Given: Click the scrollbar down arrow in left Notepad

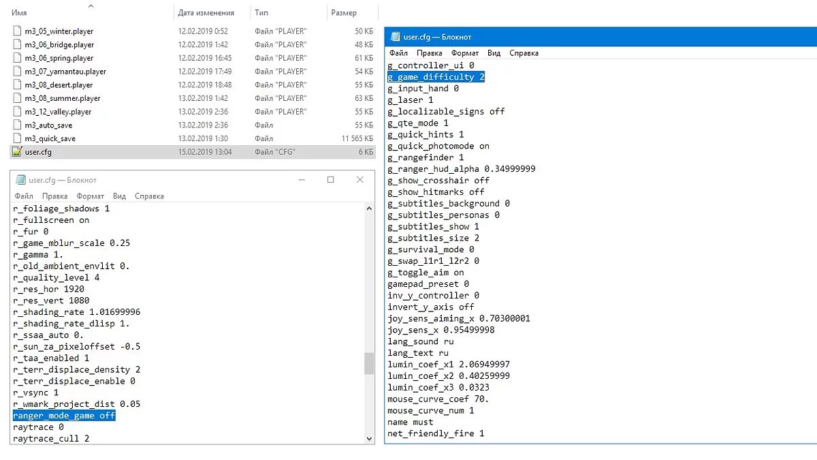Looking at the screenshot, I should click(x=369, y=439).
